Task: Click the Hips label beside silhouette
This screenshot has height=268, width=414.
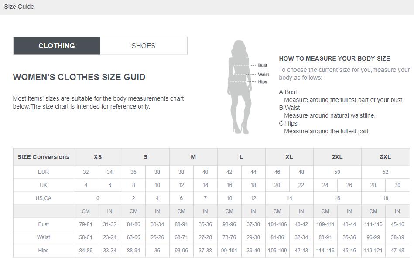Action: (x=263, y=82)
